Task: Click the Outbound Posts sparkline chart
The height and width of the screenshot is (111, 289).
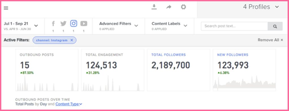Action: [x=47, y=83]
